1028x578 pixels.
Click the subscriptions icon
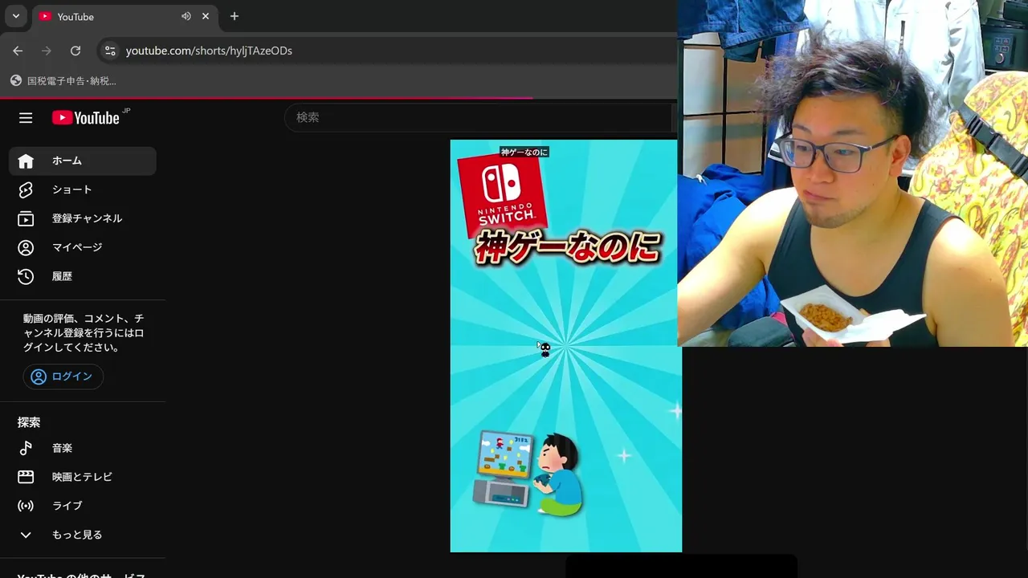click(x=26, y=218)
